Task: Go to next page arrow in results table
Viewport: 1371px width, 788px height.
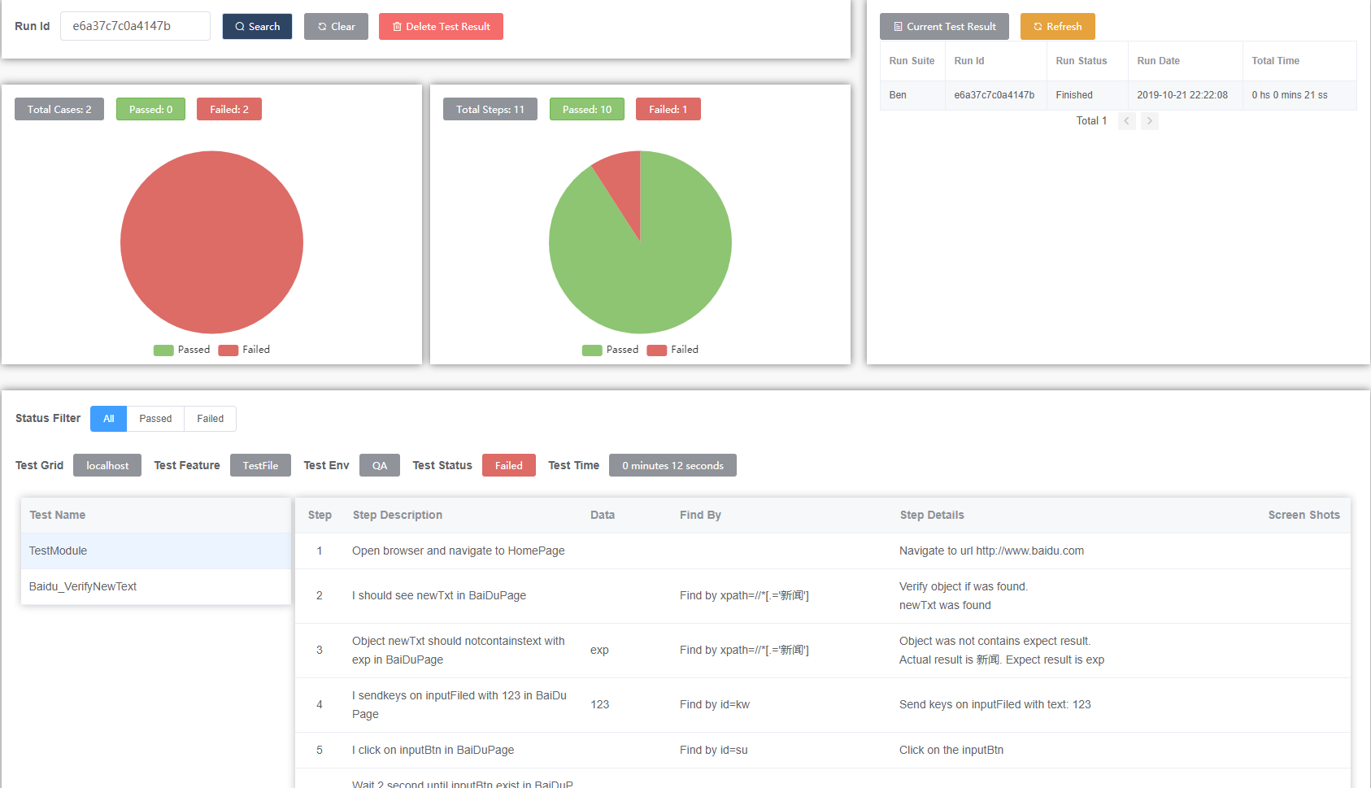Action: point(1149,121)
